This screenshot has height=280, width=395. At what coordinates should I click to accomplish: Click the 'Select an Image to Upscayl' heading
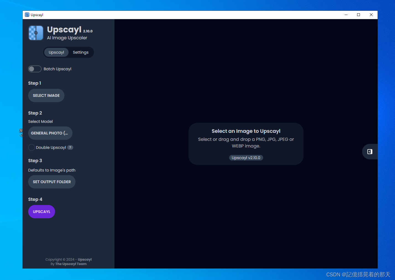[x=246, y=131]
